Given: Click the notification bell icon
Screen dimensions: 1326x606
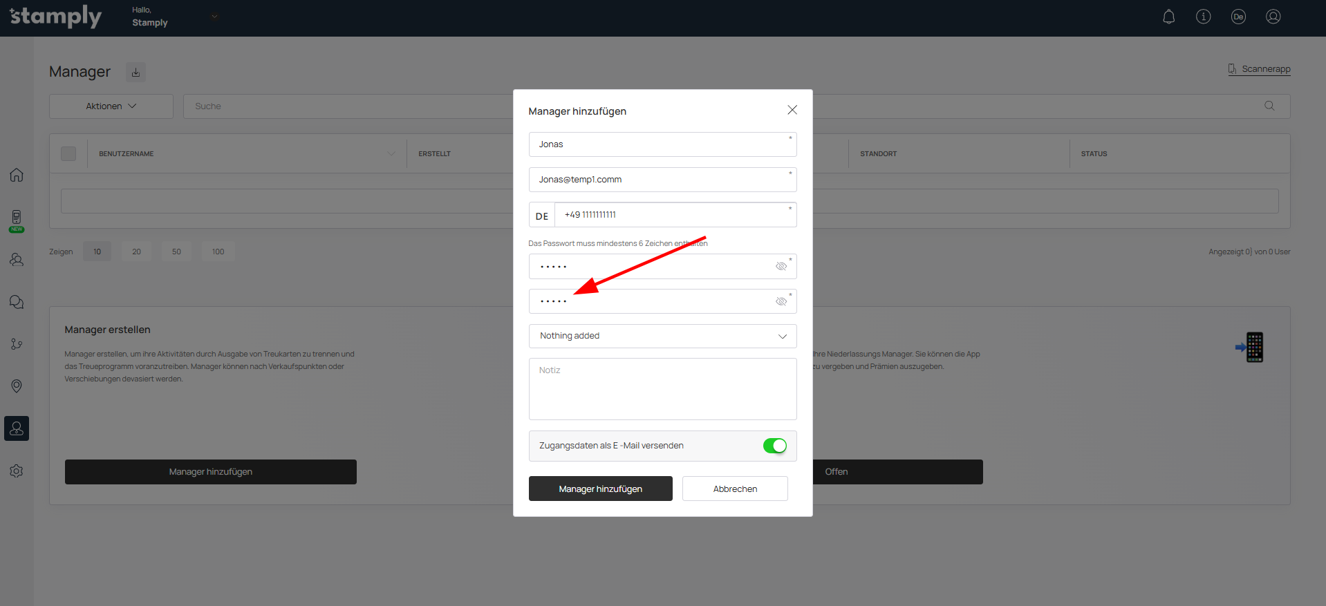Looking at the screenshot, I should click(x=1168, y=17).
